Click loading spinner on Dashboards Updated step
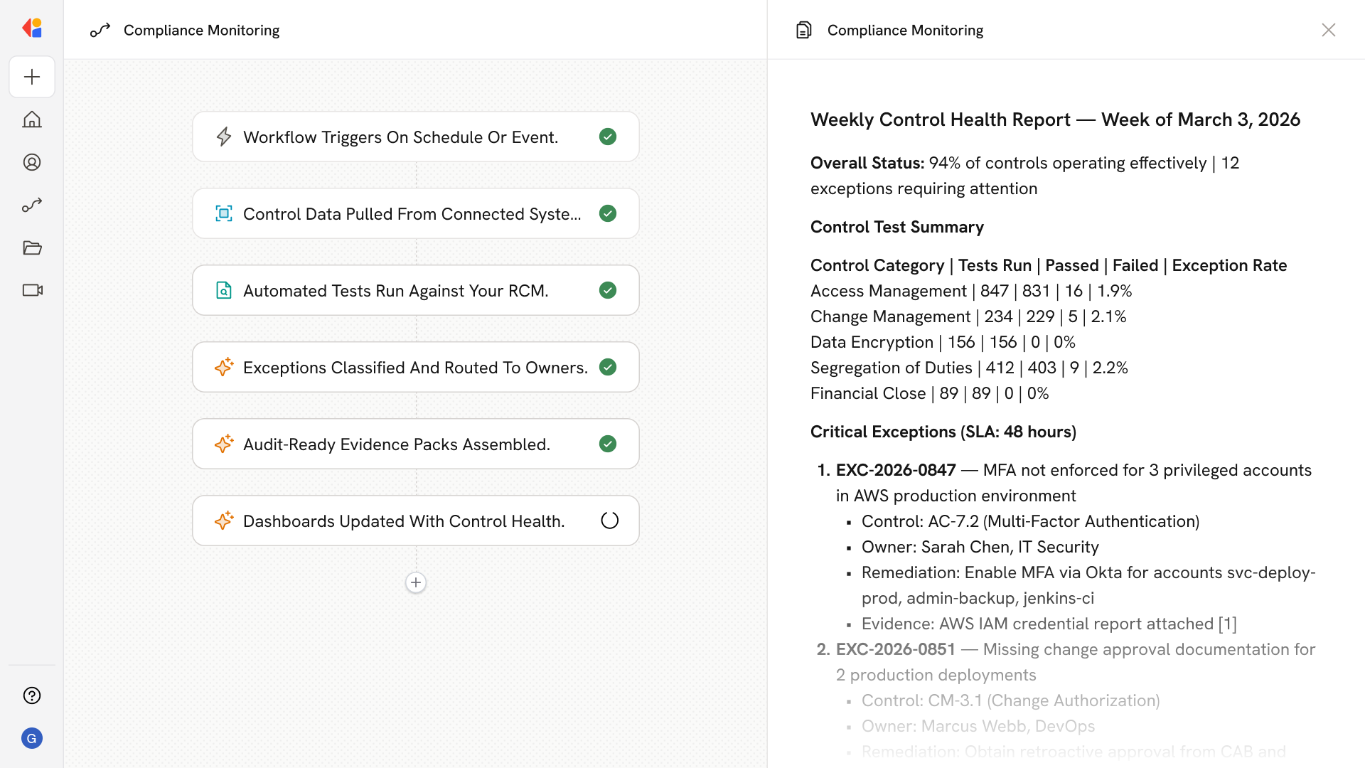 pyautogui.click(x=609, y=521)
